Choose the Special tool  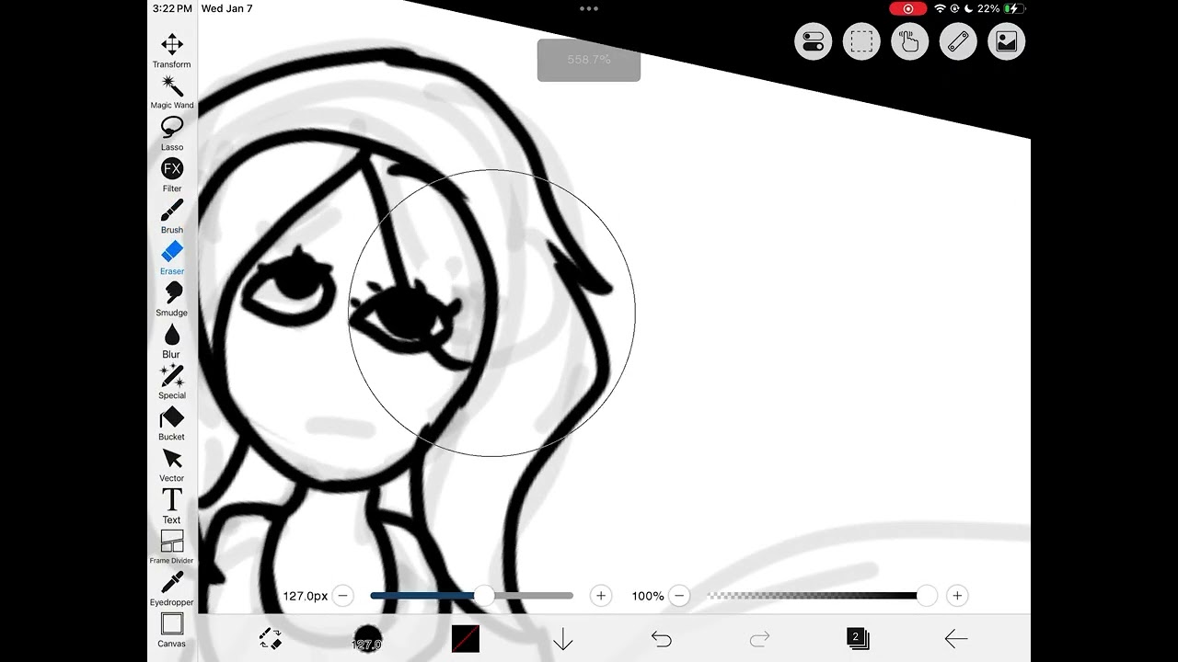coord(172,382)
